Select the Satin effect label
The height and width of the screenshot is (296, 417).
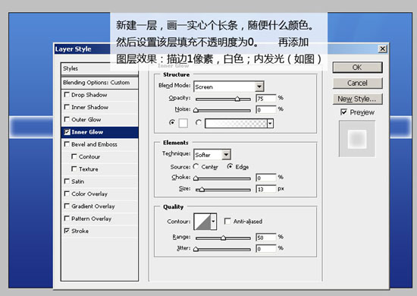[x=77, y=181]
